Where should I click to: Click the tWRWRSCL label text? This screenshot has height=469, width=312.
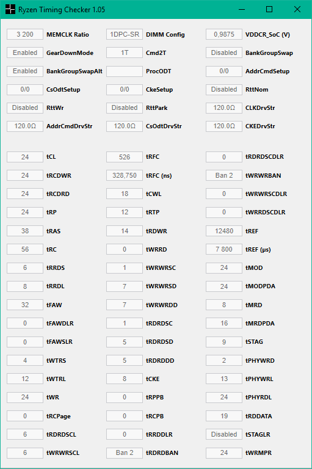pos(63,453)
